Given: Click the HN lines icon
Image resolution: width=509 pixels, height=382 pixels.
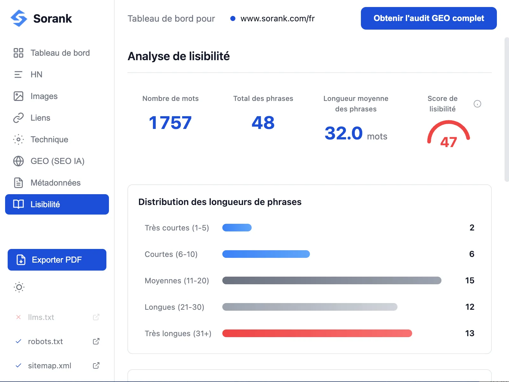Looking at the screenshot, I should point(18,74).
